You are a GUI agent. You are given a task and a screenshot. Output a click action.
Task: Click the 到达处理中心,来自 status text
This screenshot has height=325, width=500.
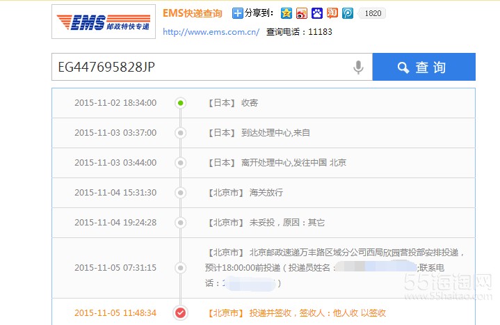[x=275, y=133]
